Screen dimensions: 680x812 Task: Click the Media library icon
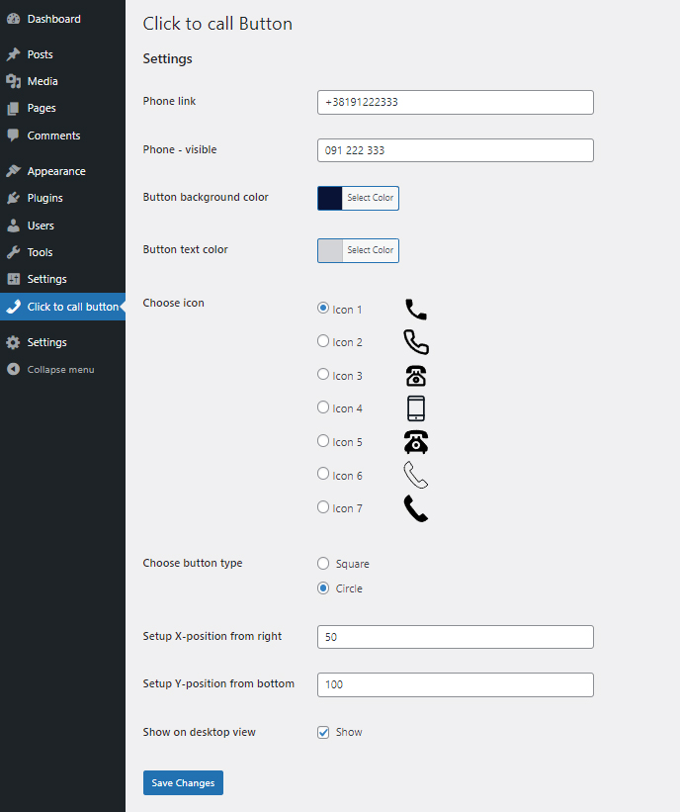[14, 81]
